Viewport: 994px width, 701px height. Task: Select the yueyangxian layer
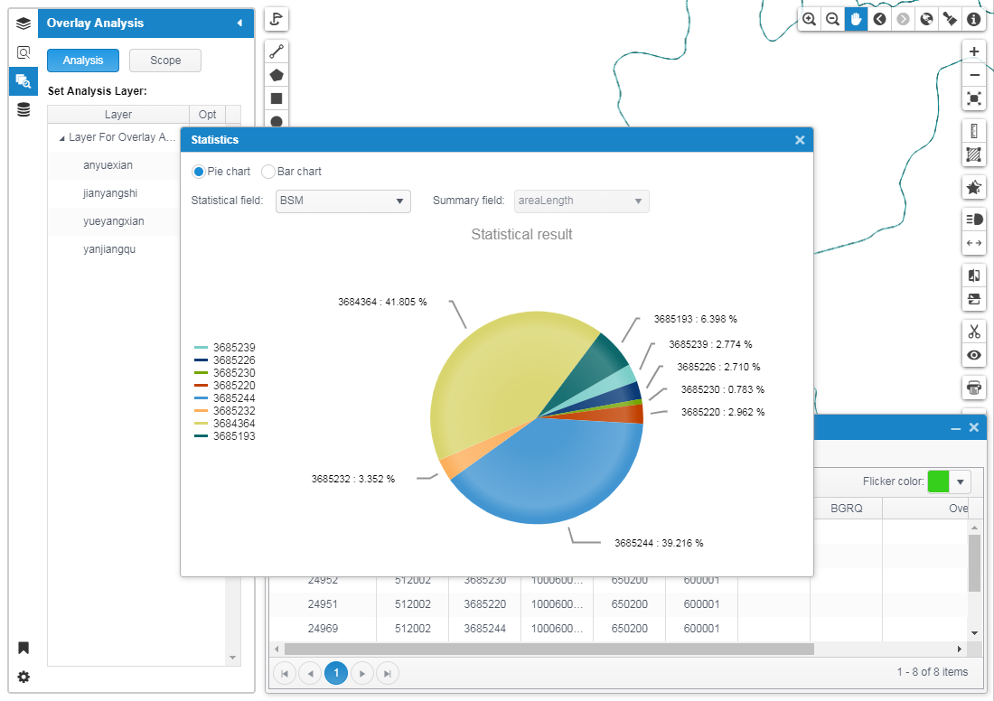click(x=114, y=221)
